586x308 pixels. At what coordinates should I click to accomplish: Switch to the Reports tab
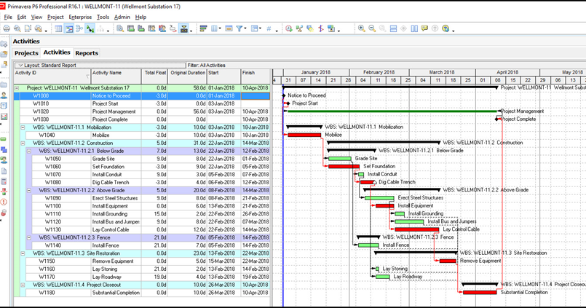point(87,53)
